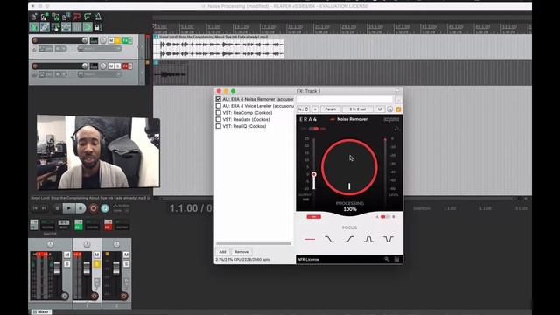Image resolution: width=560 pixels, height=315 pixels.
Task: Toggle the Locking padlock icon
Action: (x=97, y=27)
